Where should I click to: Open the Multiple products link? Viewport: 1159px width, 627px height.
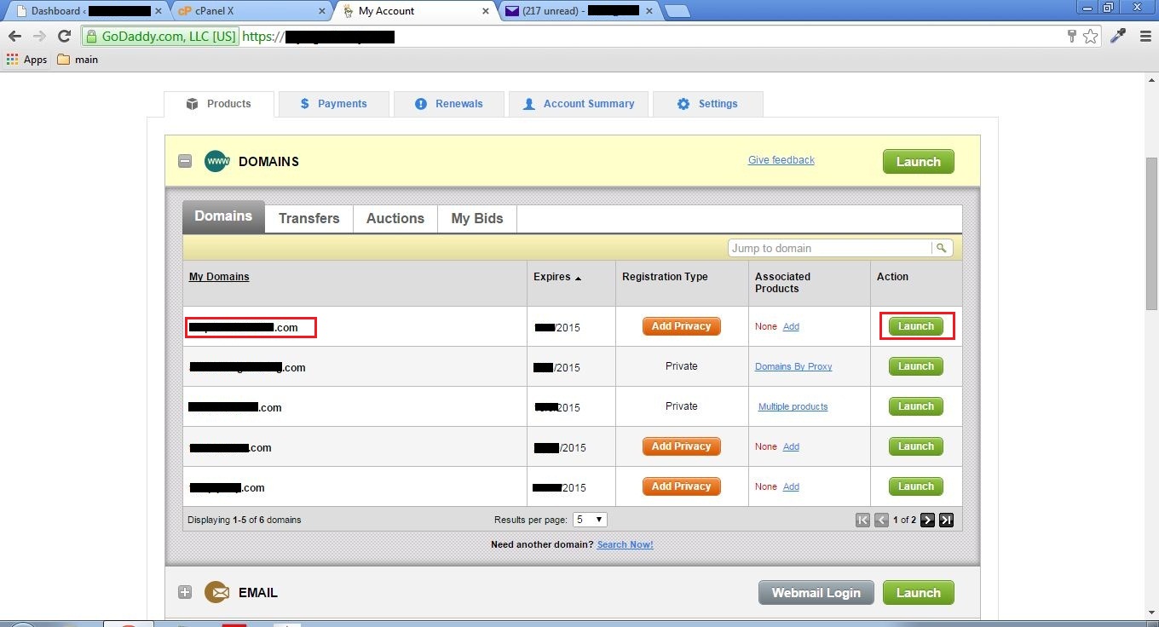793,406
